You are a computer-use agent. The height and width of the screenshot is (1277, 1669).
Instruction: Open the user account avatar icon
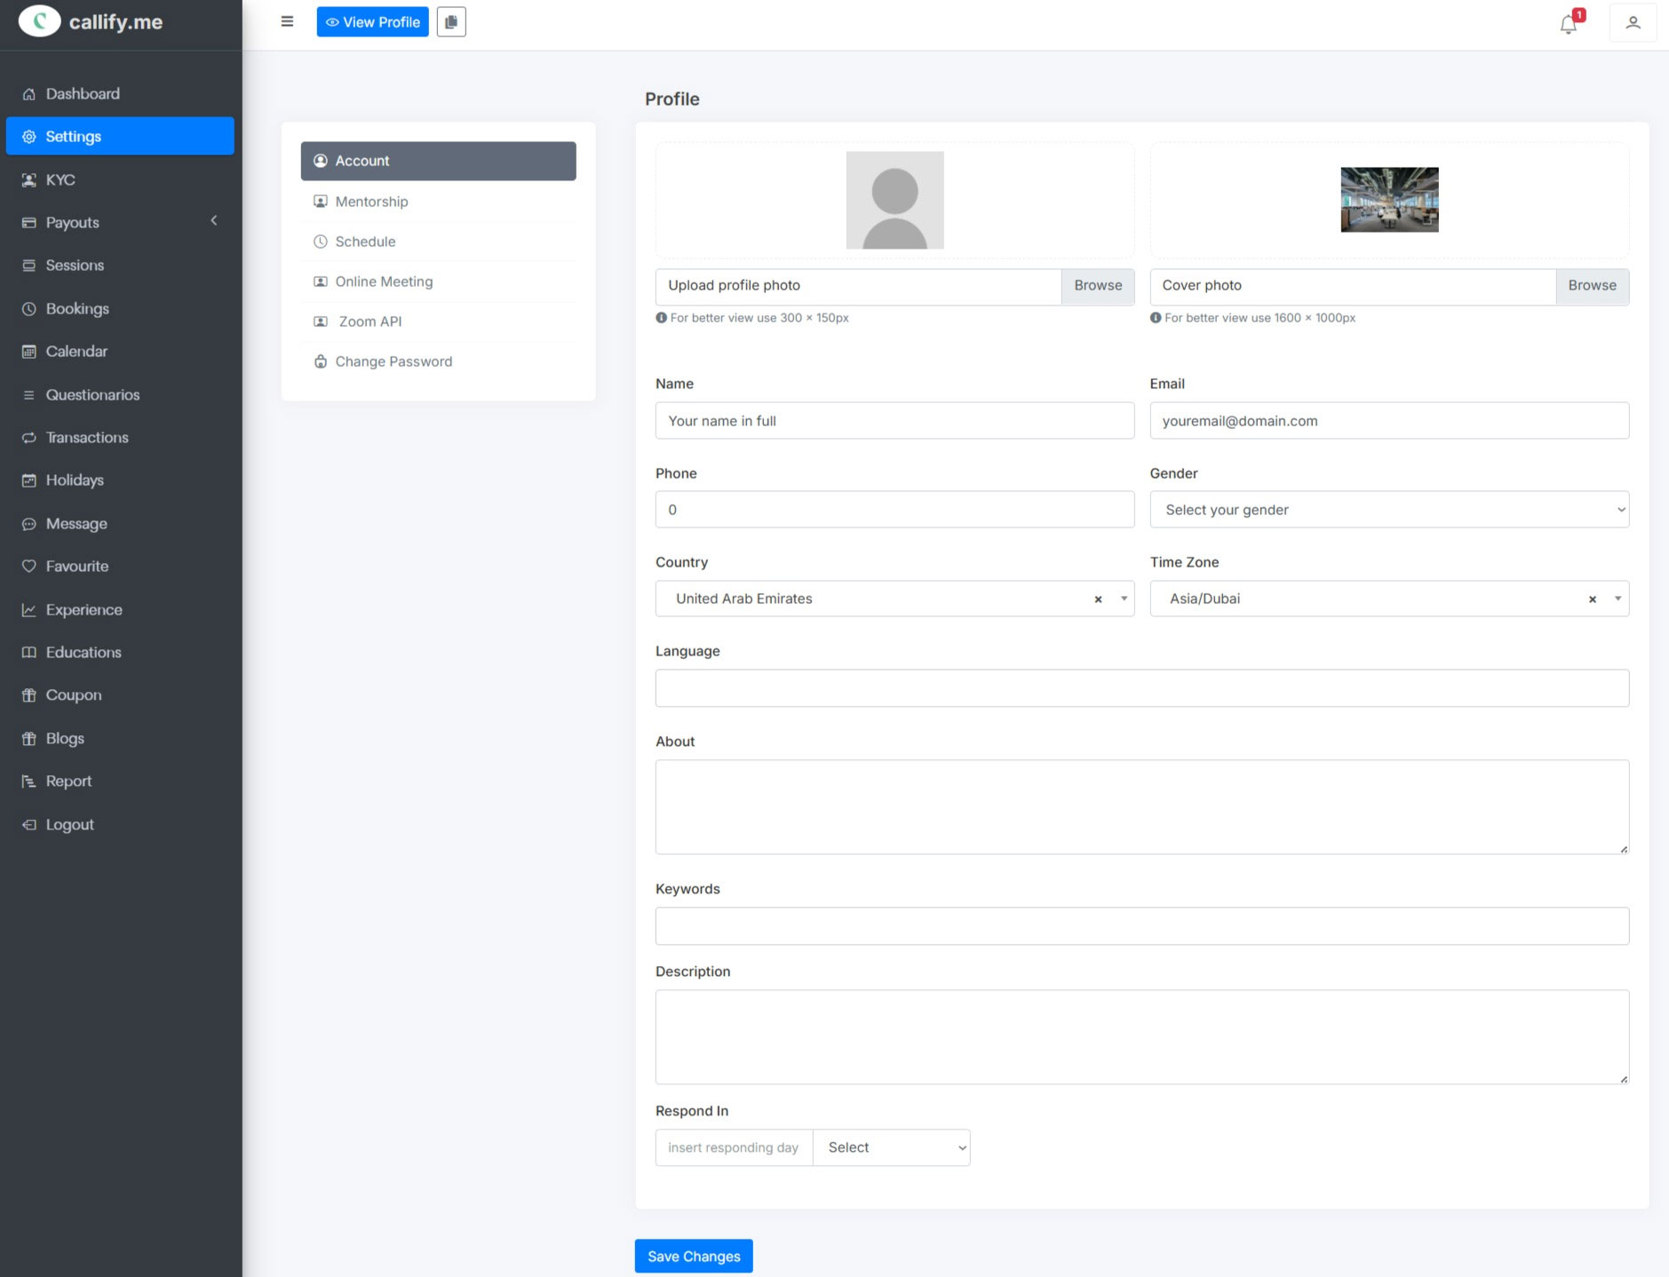[x=1633, y=23]
